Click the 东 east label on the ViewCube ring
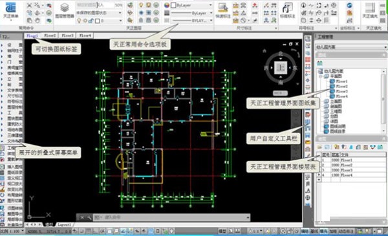 tap(295, 68)
